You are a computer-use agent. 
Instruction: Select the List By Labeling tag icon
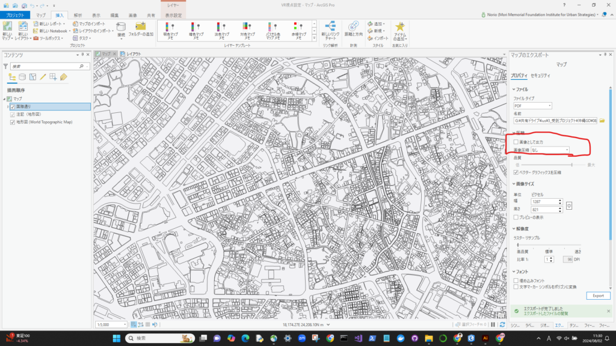63,77
